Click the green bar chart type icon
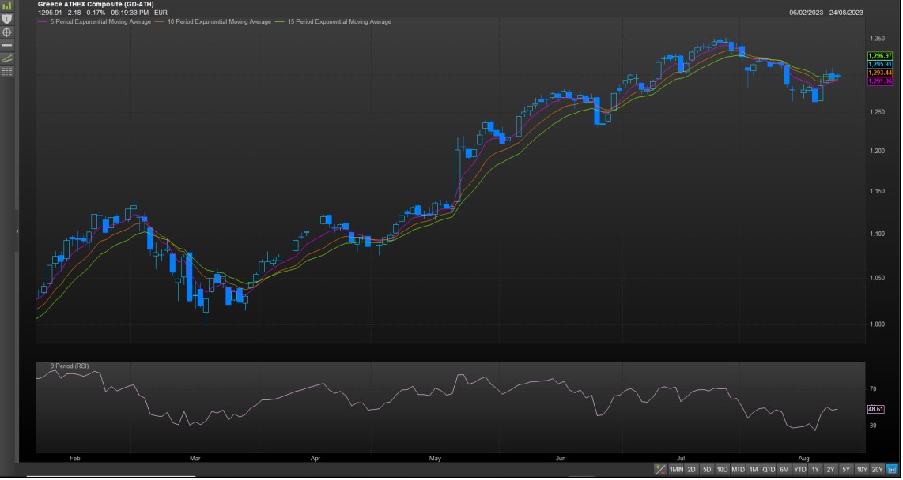The width and height of the screenshot is (903, 480). [x=7, y=6]
